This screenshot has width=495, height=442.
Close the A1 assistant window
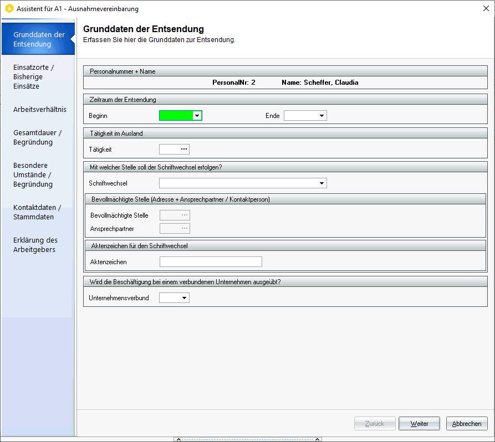(x=486, y=9)
